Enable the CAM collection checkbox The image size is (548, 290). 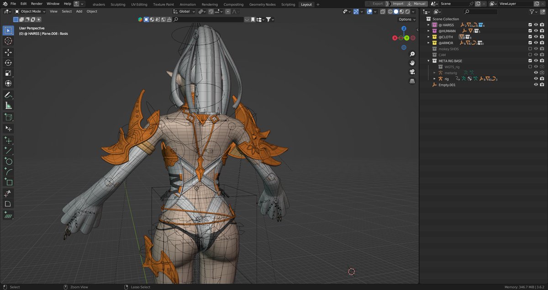(530, 55)
